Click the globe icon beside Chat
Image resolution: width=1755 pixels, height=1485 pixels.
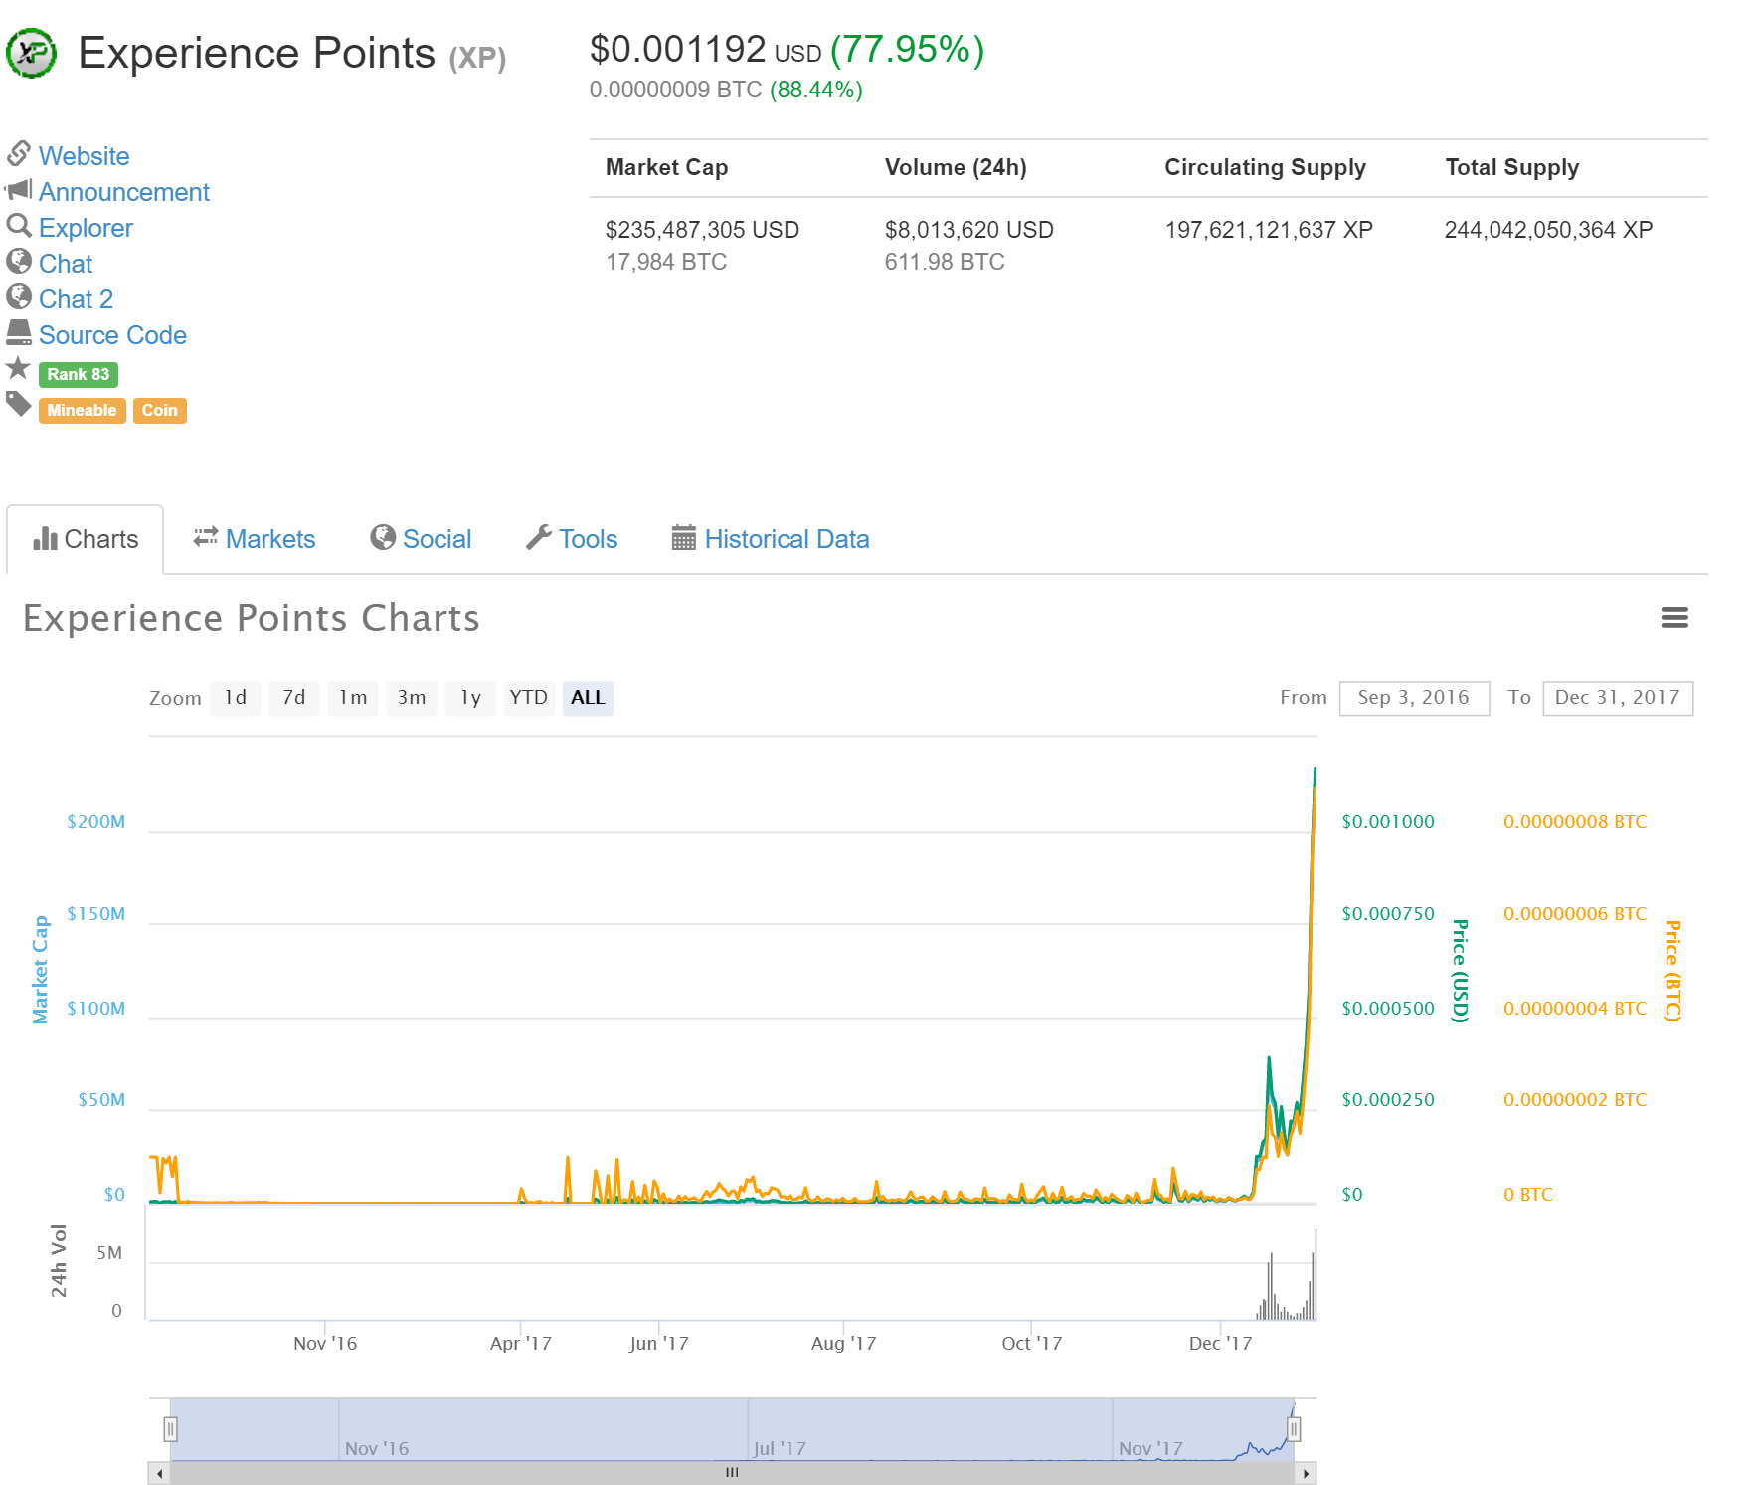19,262
